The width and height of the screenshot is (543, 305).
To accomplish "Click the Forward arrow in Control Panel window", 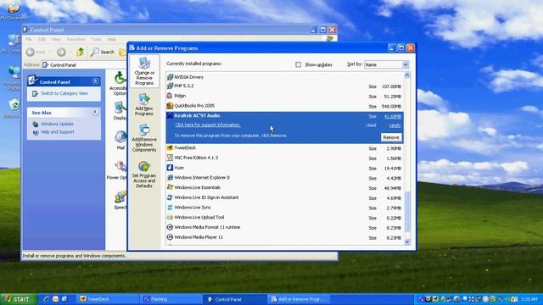I will (x=61, y=52).
